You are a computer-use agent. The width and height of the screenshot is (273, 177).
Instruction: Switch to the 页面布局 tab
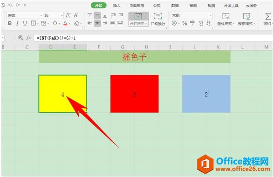point(136,6)
